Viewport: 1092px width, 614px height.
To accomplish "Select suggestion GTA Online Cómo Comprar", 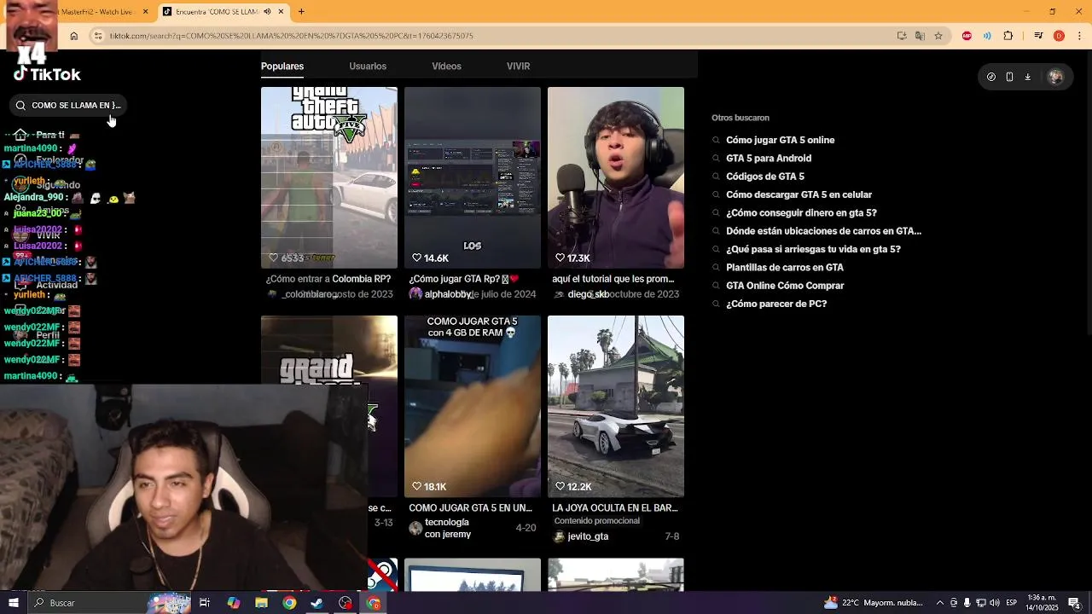I will coord(785,286).
